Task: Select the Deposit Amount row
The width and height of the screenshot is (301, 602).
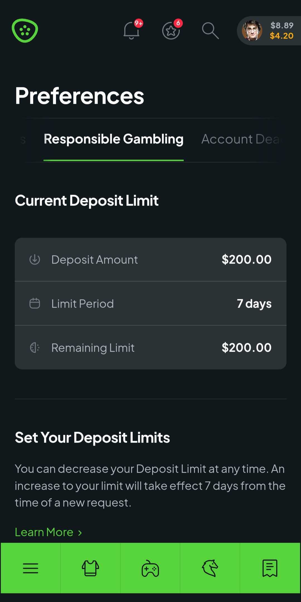Action: [x=151, y=260]
